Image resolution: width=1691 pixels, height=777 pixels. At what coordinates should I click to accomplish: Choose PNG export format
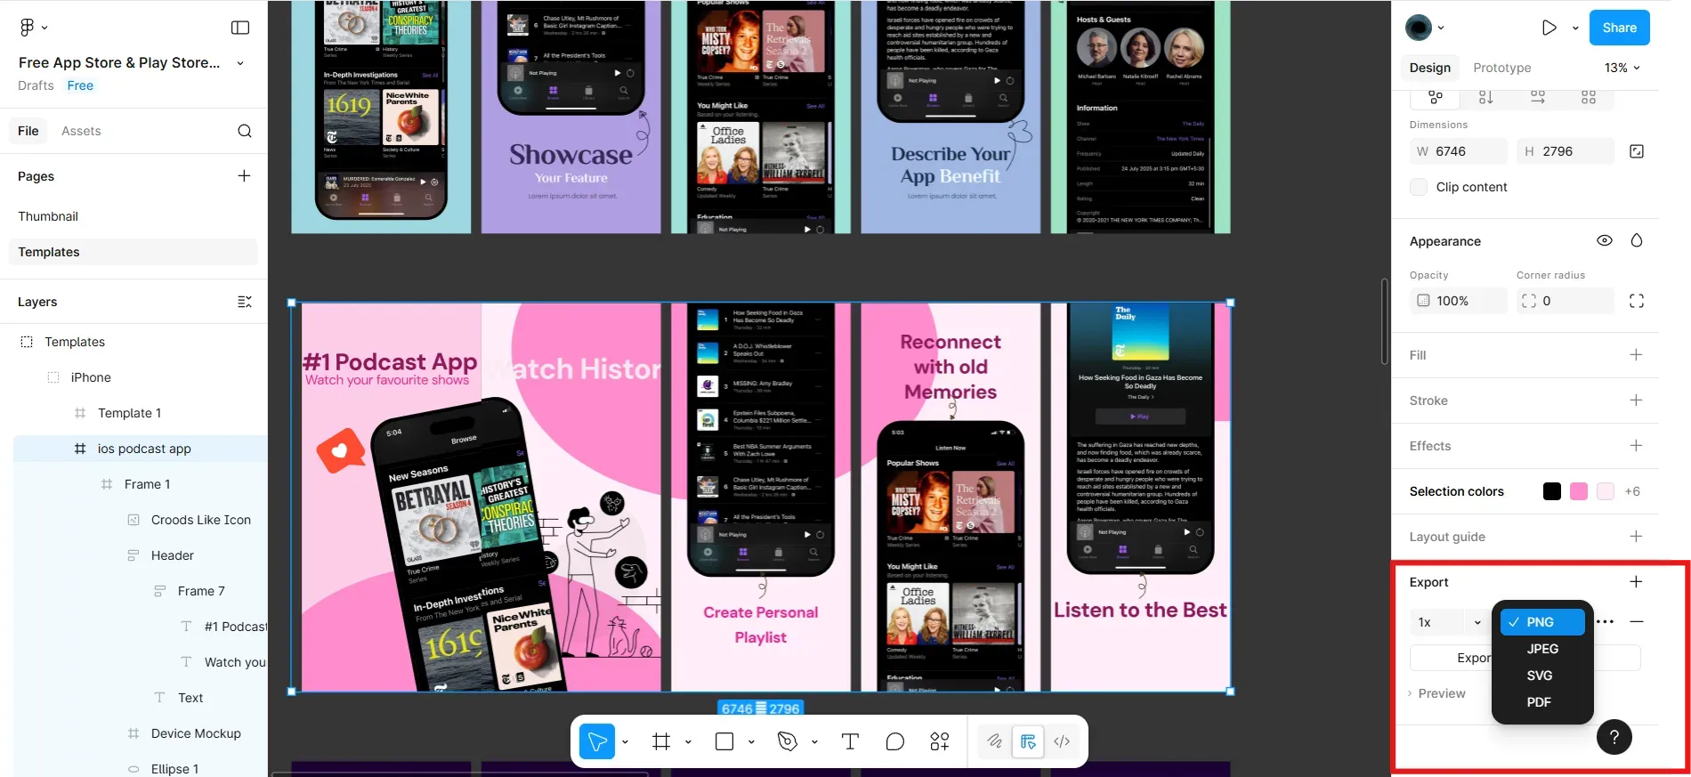(1542, 622)
